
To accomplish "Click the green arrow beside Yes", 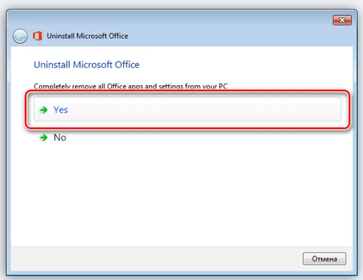I will point(43,110).
